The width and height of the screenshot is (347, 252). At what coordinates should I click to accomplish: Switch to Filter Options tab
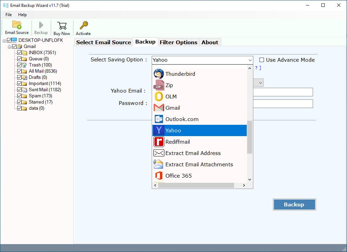(178, 42)
